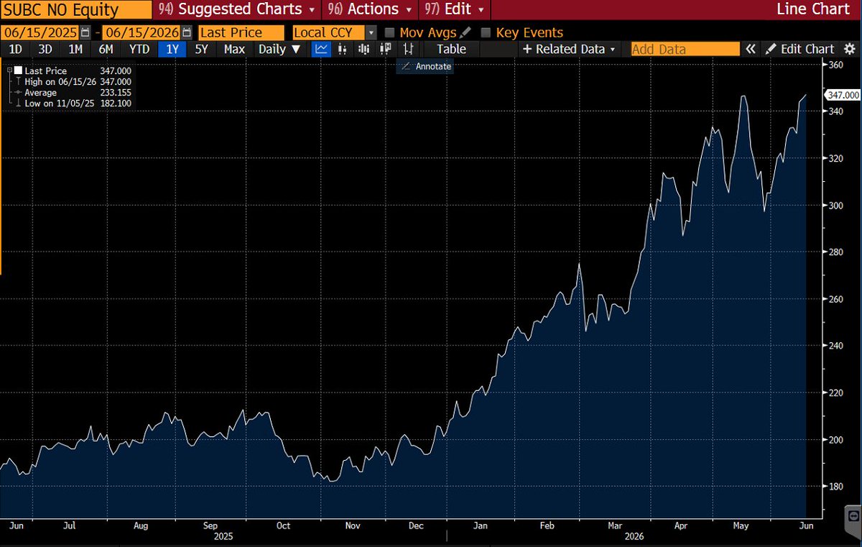Open the Suggested Charts menu
Screen dimensions: 862x547
click(x=237, y=9)
